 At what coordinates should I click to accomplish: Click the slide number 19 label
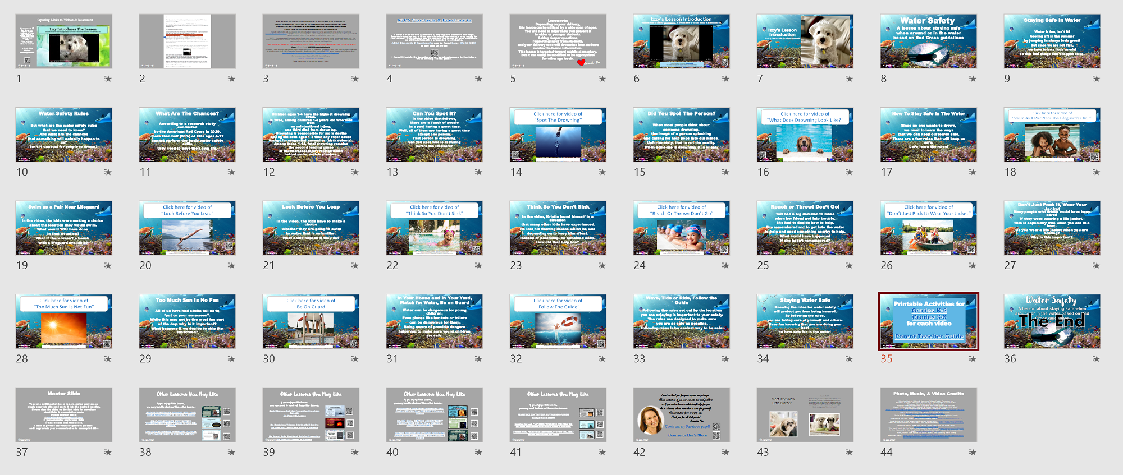pos(22,266)
